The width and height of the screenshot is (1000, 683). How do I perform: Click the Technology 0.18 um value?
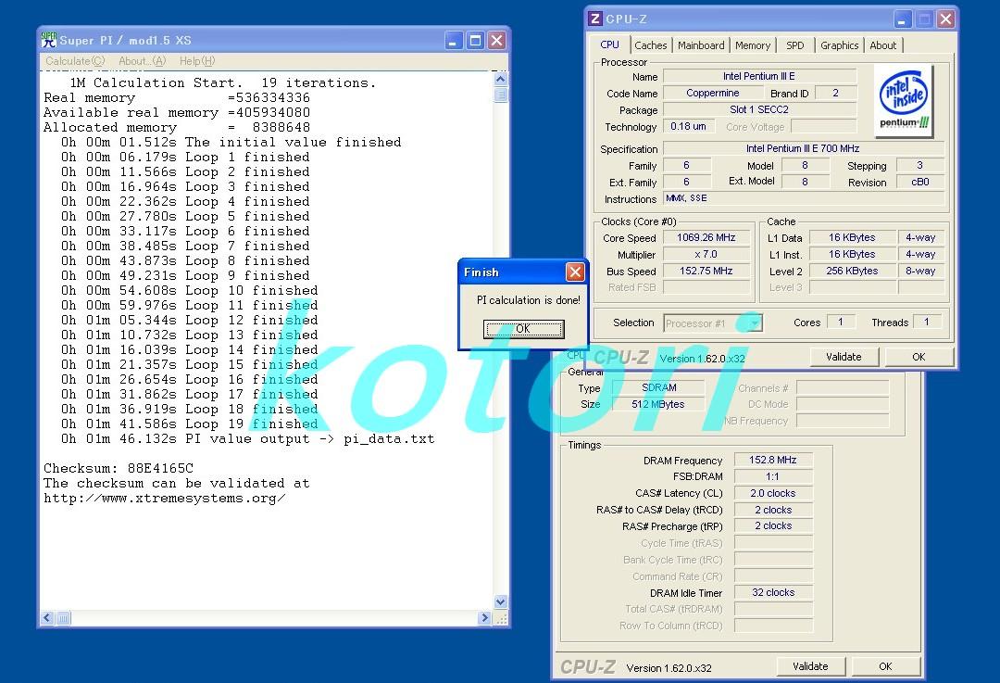pos(688,126)
